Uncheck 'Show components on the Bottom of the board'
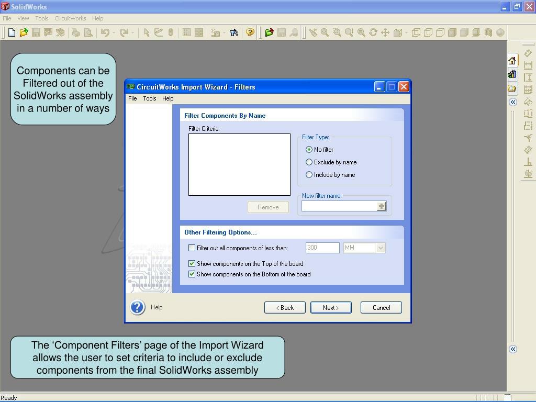The image size is (536, 402). coord(192,274)
